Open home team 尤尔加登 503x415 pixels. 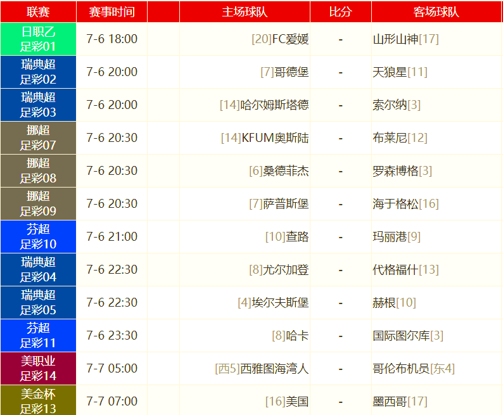[286, 270]
